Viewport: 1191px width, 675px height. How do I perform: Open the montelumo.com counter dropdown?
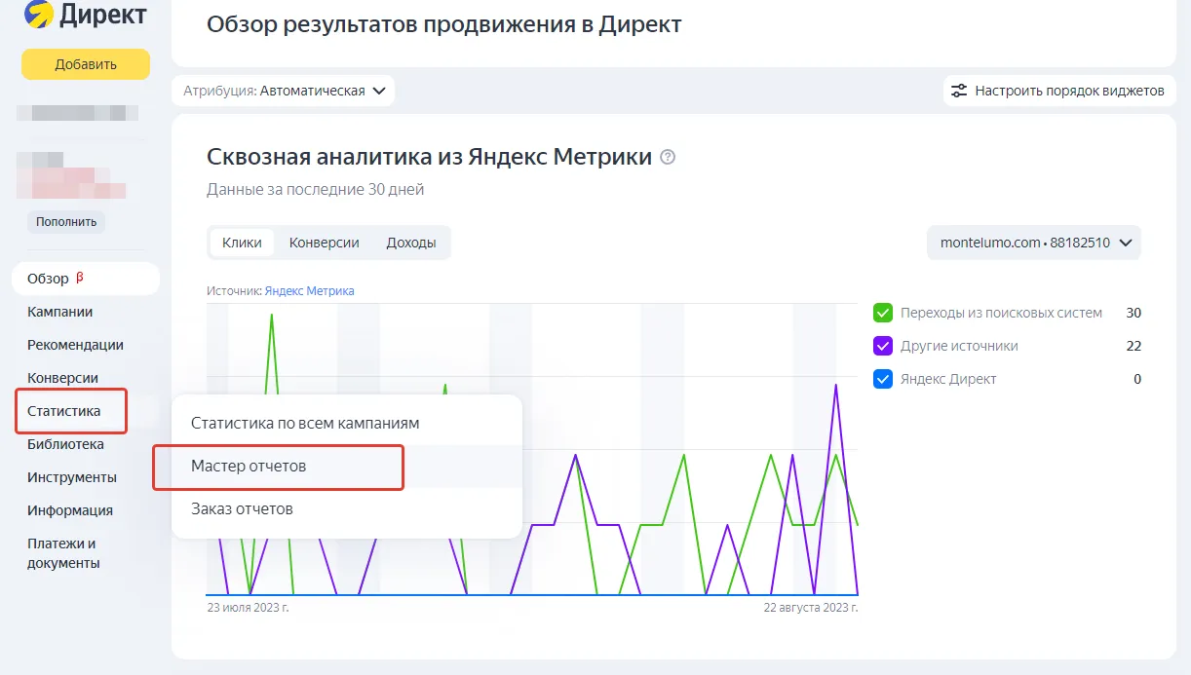click(1034, 243)
